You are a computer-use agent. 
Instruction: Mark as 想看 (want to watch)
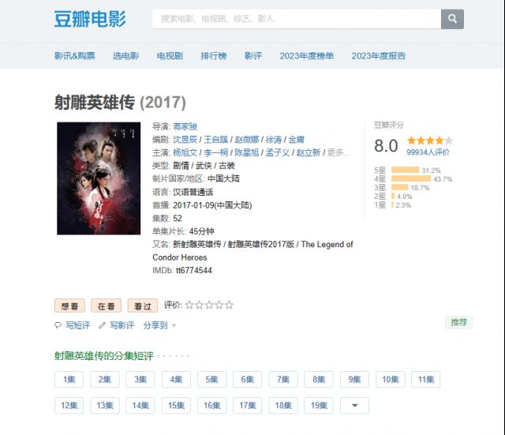click(x=69, y=306)
